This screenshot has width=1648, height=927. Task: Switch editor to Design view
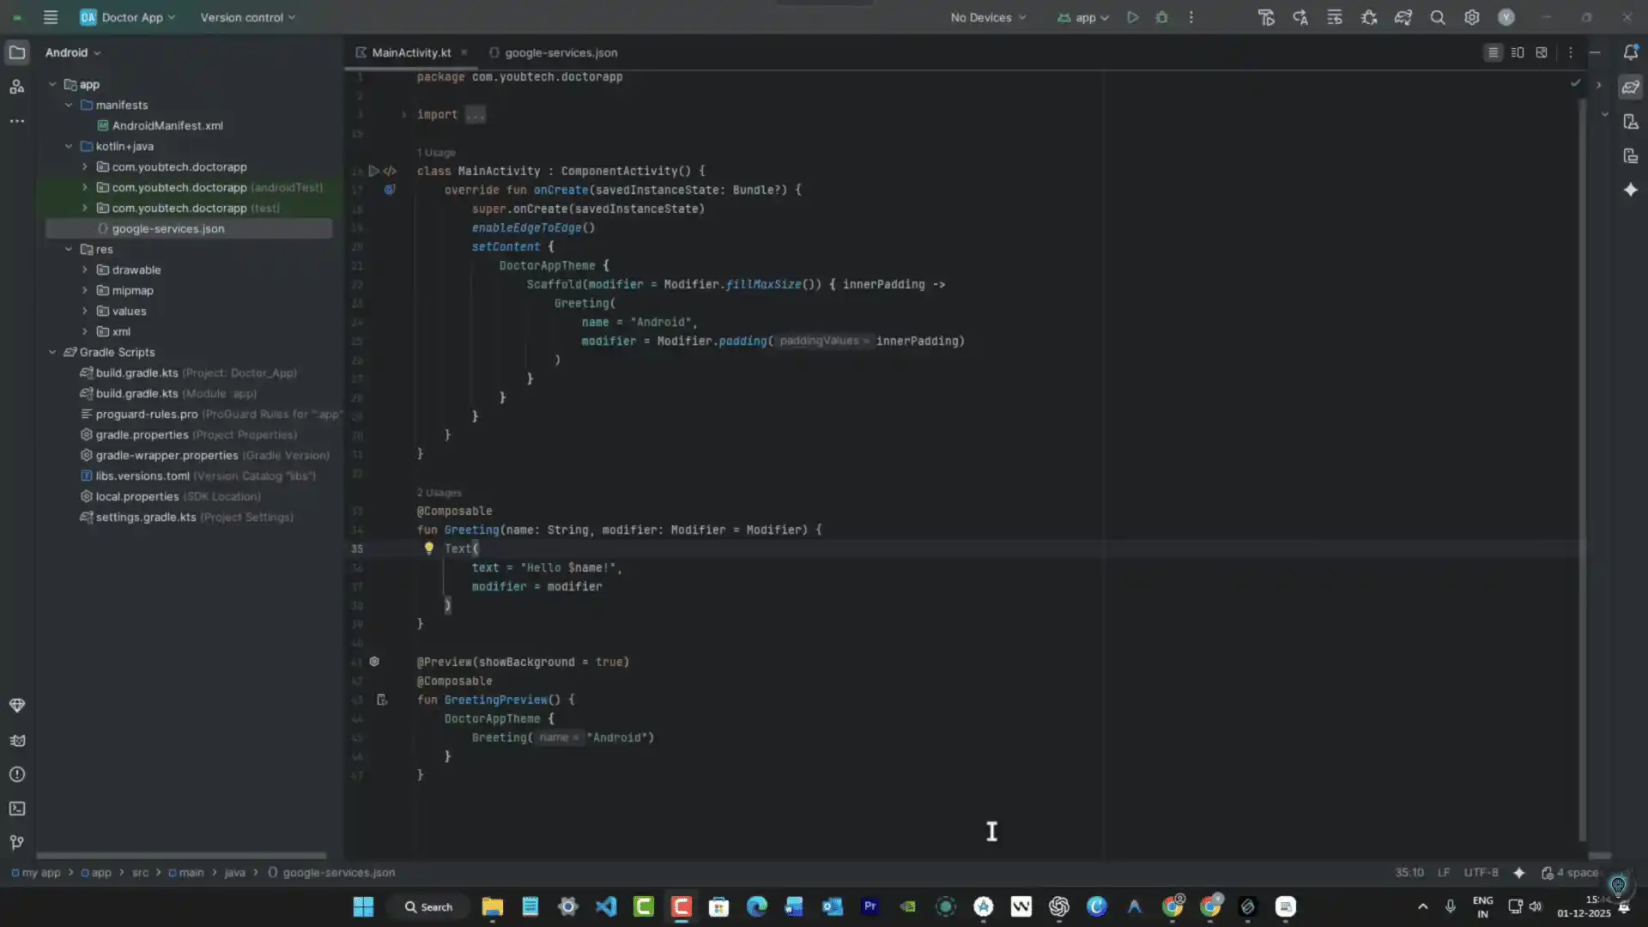[x=1542, y=52]
